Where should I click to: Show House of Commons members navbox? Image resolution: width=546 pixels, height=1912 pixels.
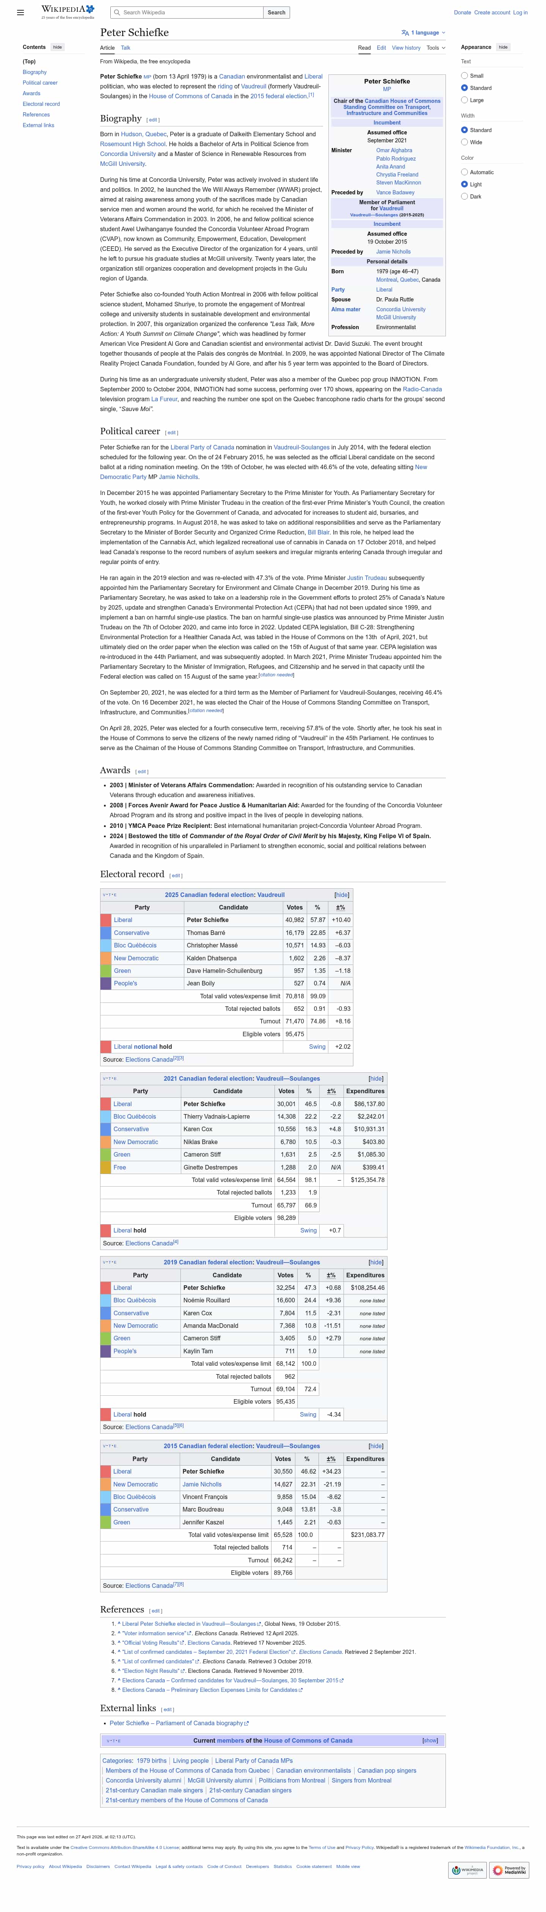(430, 1740)
